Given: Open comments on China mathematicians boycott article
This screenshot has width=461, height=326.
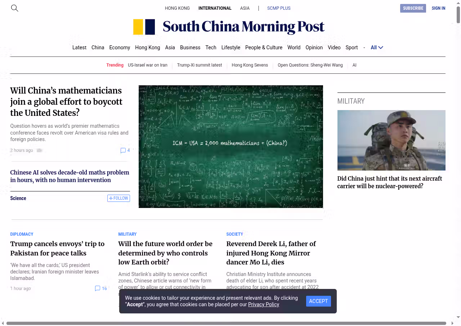Looking at the screenshot, I should click(125, 150).
